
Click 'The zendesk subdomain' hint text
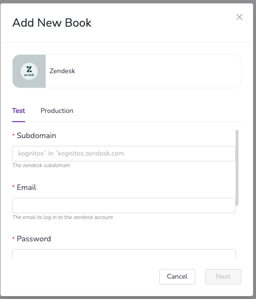41,165
